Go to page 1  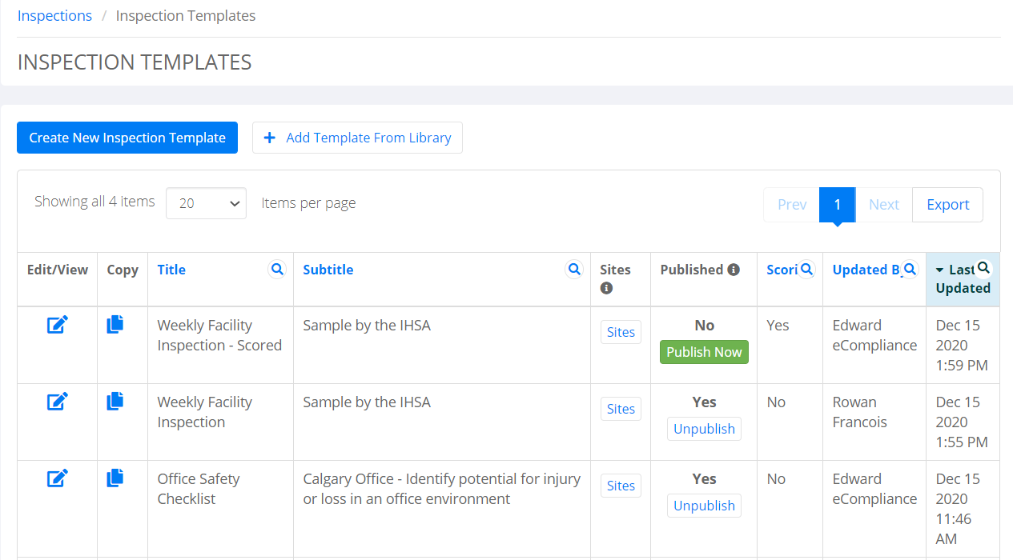pyautogui.click(x=838, y=205)
